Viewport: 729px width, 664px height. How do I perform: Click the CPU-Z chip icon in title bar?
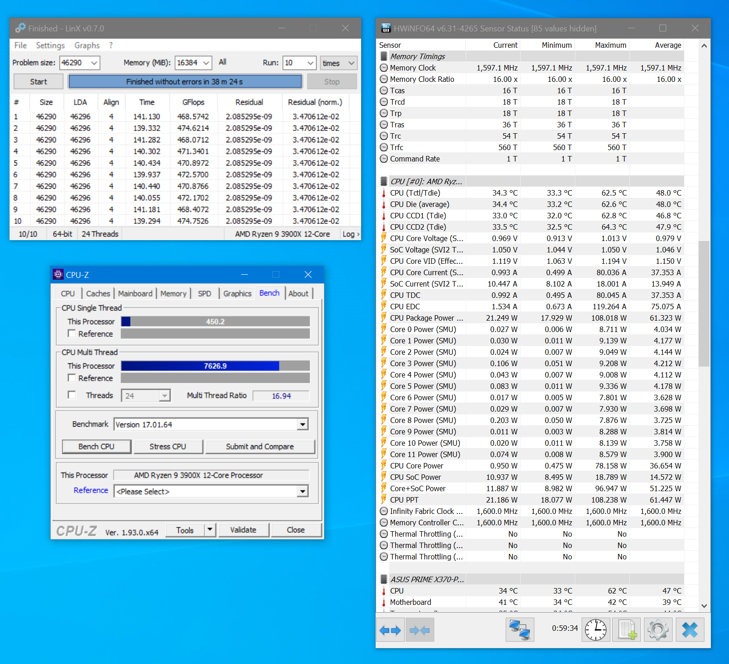pos(58,274)
